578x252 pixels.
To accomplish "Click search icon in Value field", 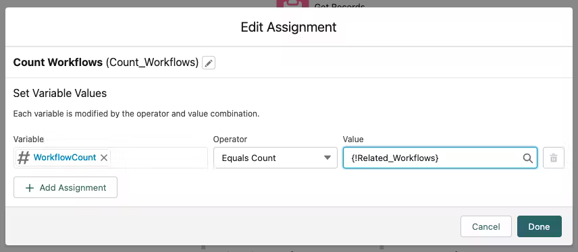I will coord(527,158).
